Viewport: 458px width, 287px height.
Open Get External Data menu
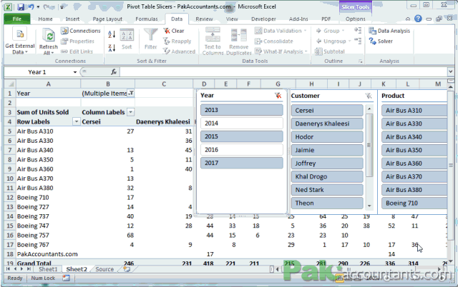click(x=20, y=41)
